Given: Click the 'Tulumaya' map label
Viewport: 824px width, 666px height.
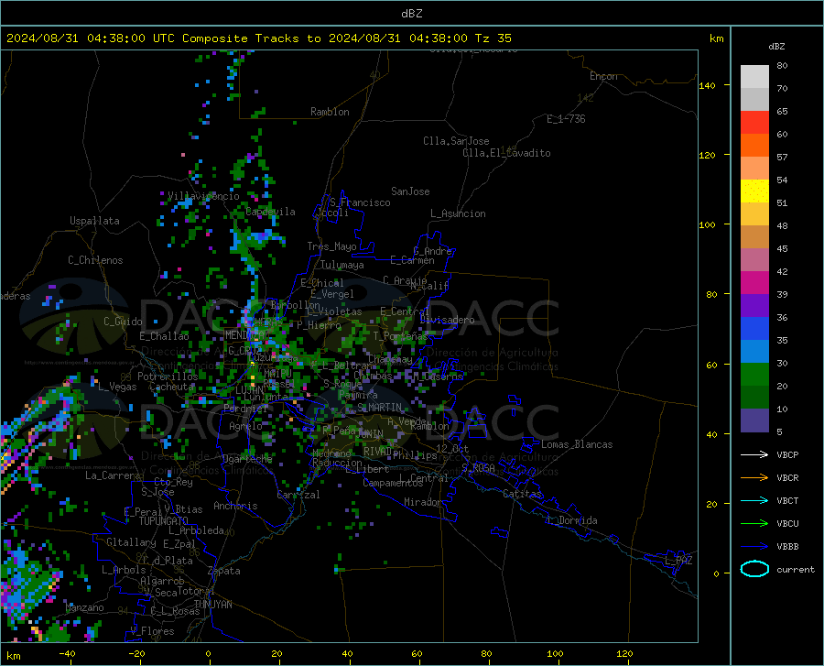Looking at the screenshot, I should (x=342, y=265).
